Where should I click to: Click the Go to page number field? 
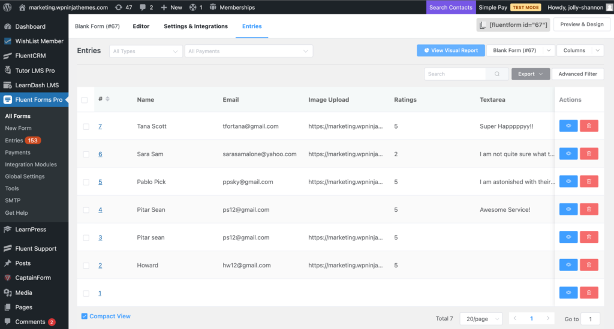(x=590, y=319)
